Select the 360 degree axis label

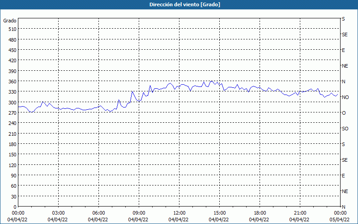[13, 82]
